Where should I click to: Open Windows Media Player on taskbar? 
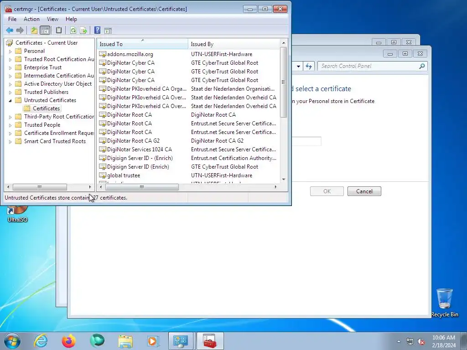pos(153,341)
